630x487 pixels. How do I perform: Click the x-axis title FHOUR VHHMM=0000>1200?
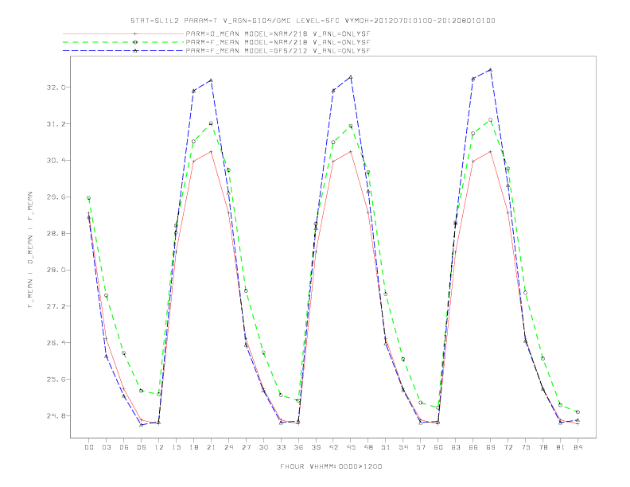[331, 466]
